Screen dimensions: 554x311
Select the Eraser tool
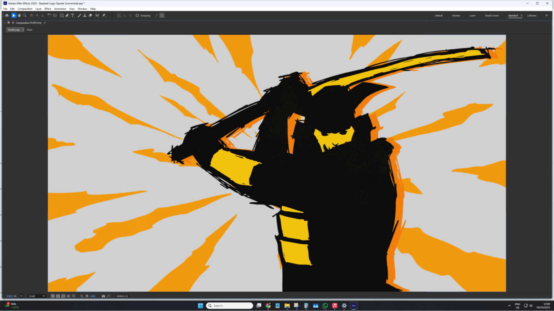pos(91,15)
